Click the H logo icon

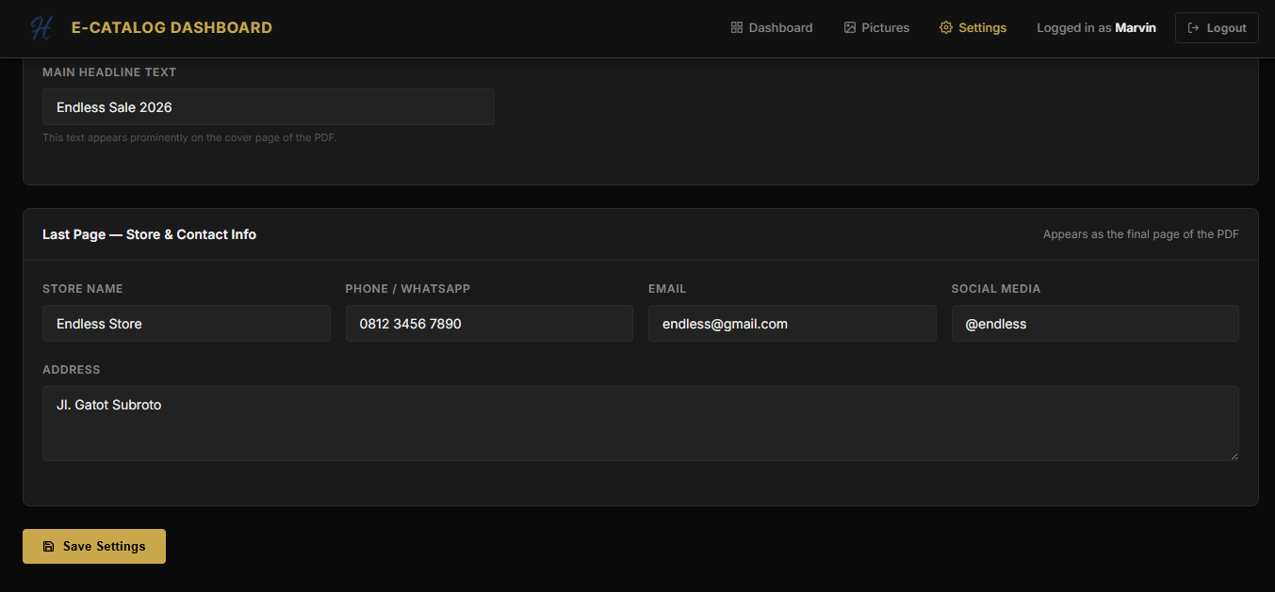(41, 28)
